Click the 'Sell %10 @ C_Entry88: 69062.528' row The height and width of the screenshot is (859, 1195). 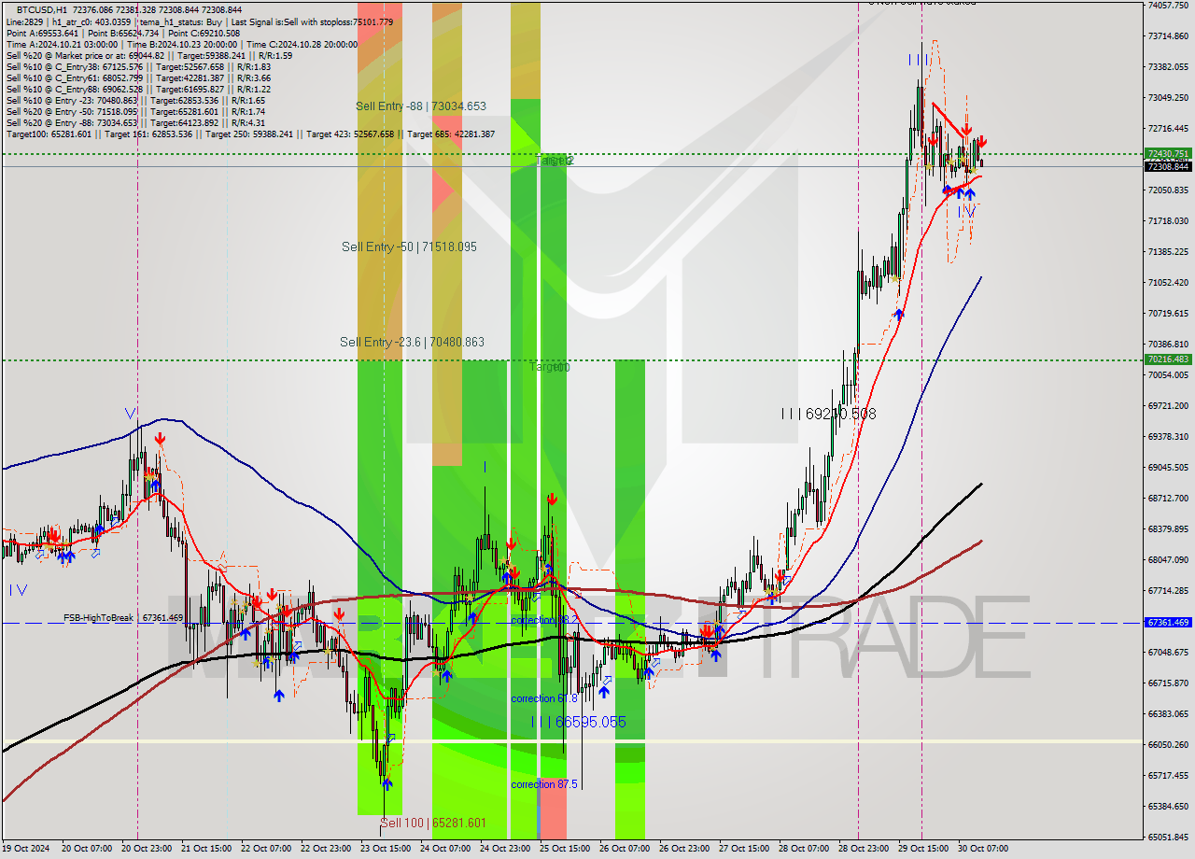(x=138, y=90)
